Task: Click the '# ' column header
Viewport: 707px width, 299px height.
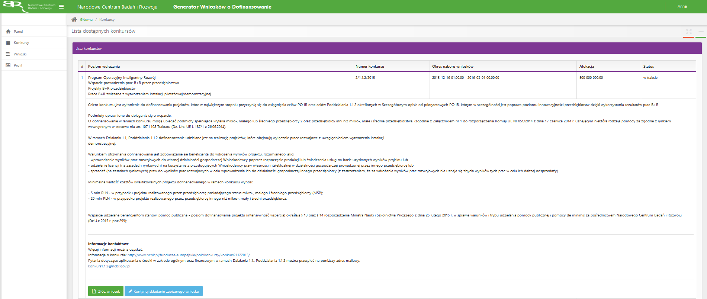Action: (x=82, y=67)
